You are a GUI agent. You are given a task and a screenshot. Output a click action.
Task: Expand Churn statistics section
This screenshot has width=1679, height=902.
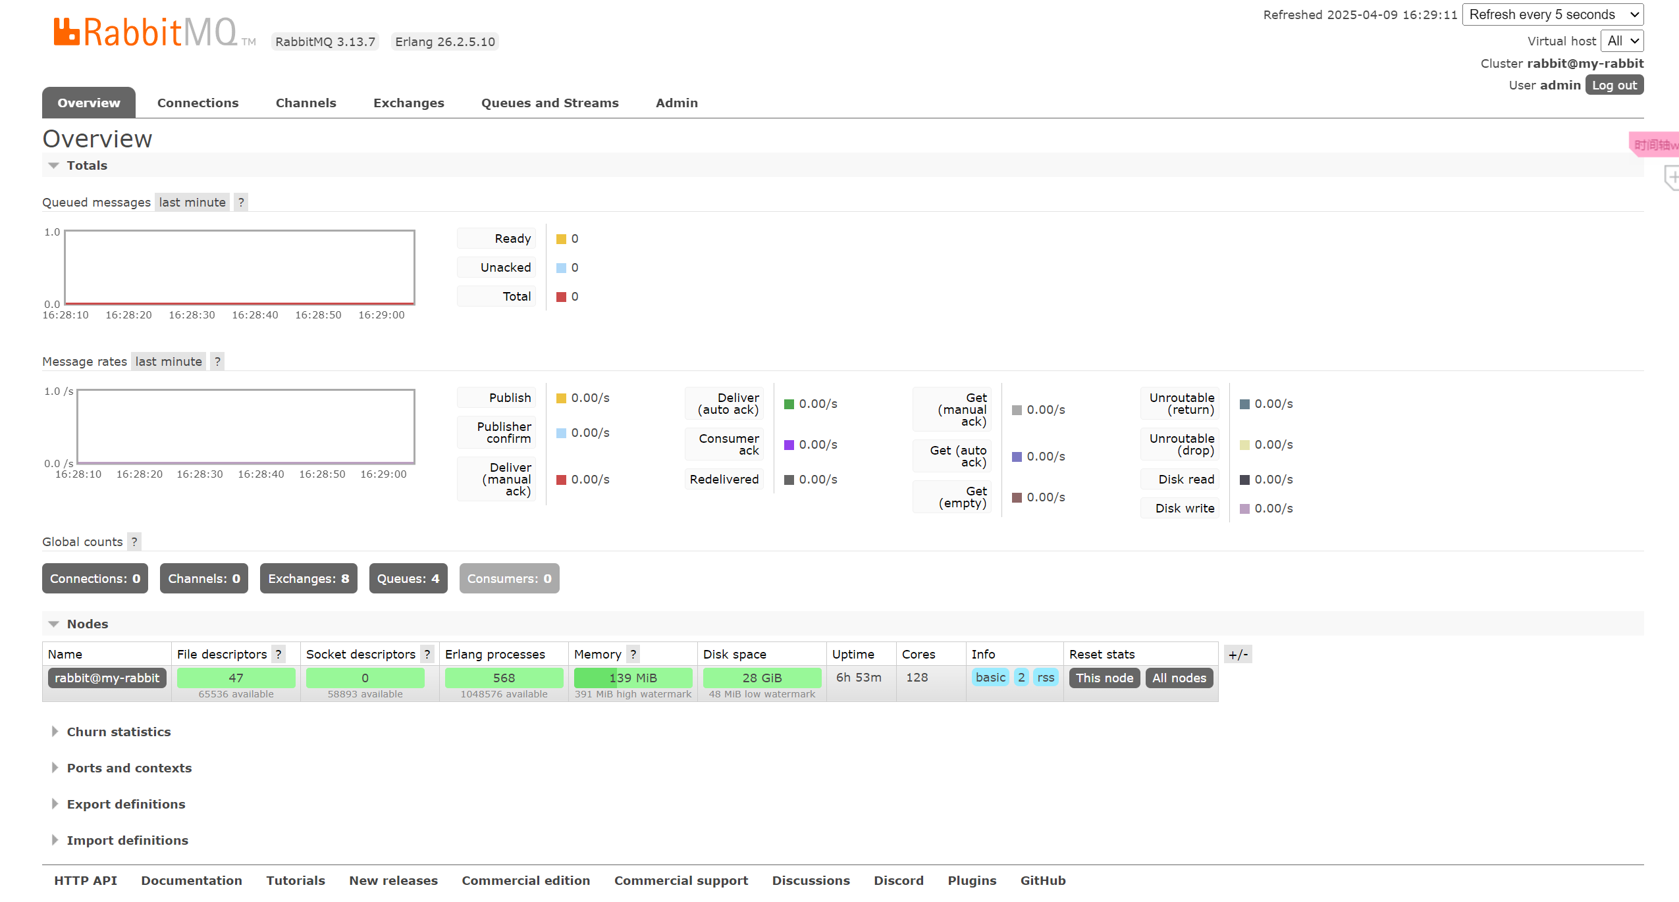[x=119, y=732]
